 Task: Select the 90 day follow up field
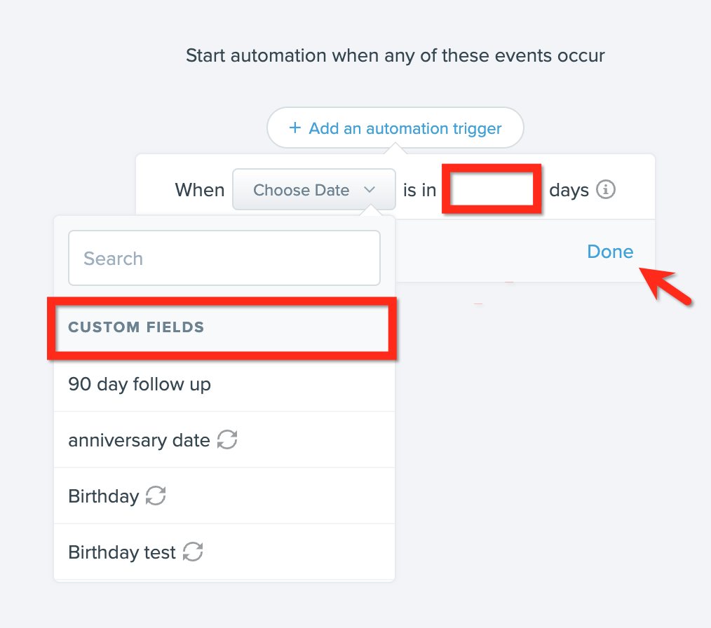[x=224, y=384]
